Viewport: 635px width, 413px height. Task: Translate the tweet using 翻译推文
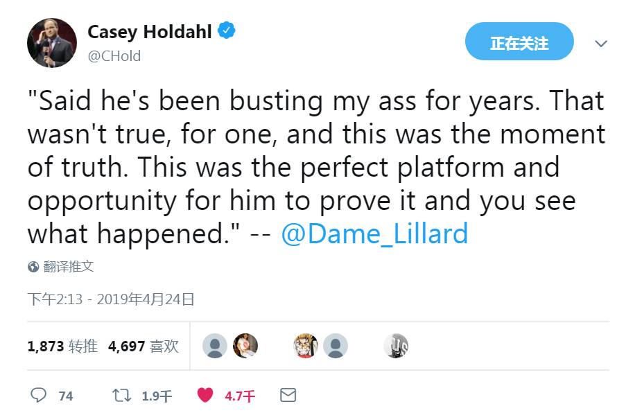[x=68, y=267]
